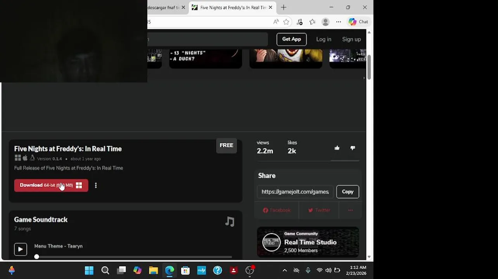The image size is (498, 279).
Task: Click the '13 Nights - A Duck?' thumbnail
Action: click(206, 58)
